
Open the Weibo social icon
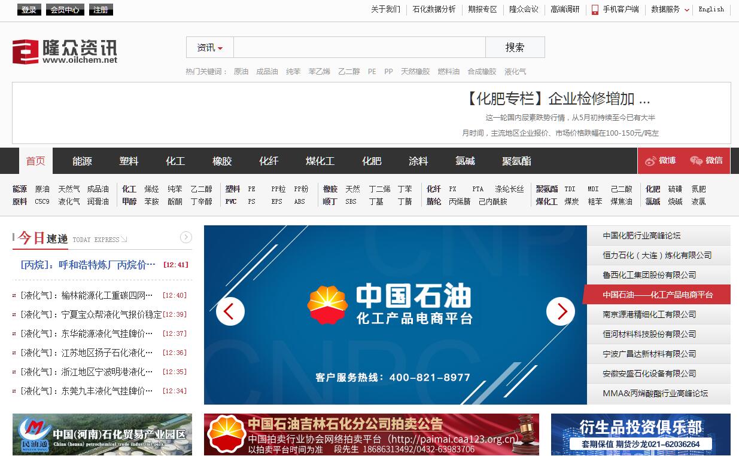[660, 161]
